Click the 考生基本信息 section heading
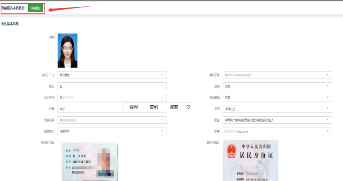The image size is (343, 181). (x=10, y=24)
